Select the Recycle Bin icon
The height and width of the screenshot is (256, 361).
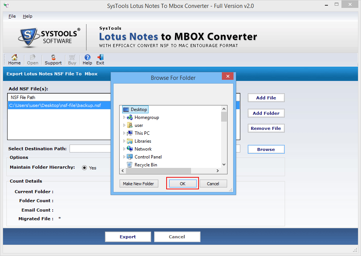pyautogui.click(x=130, y=165)
